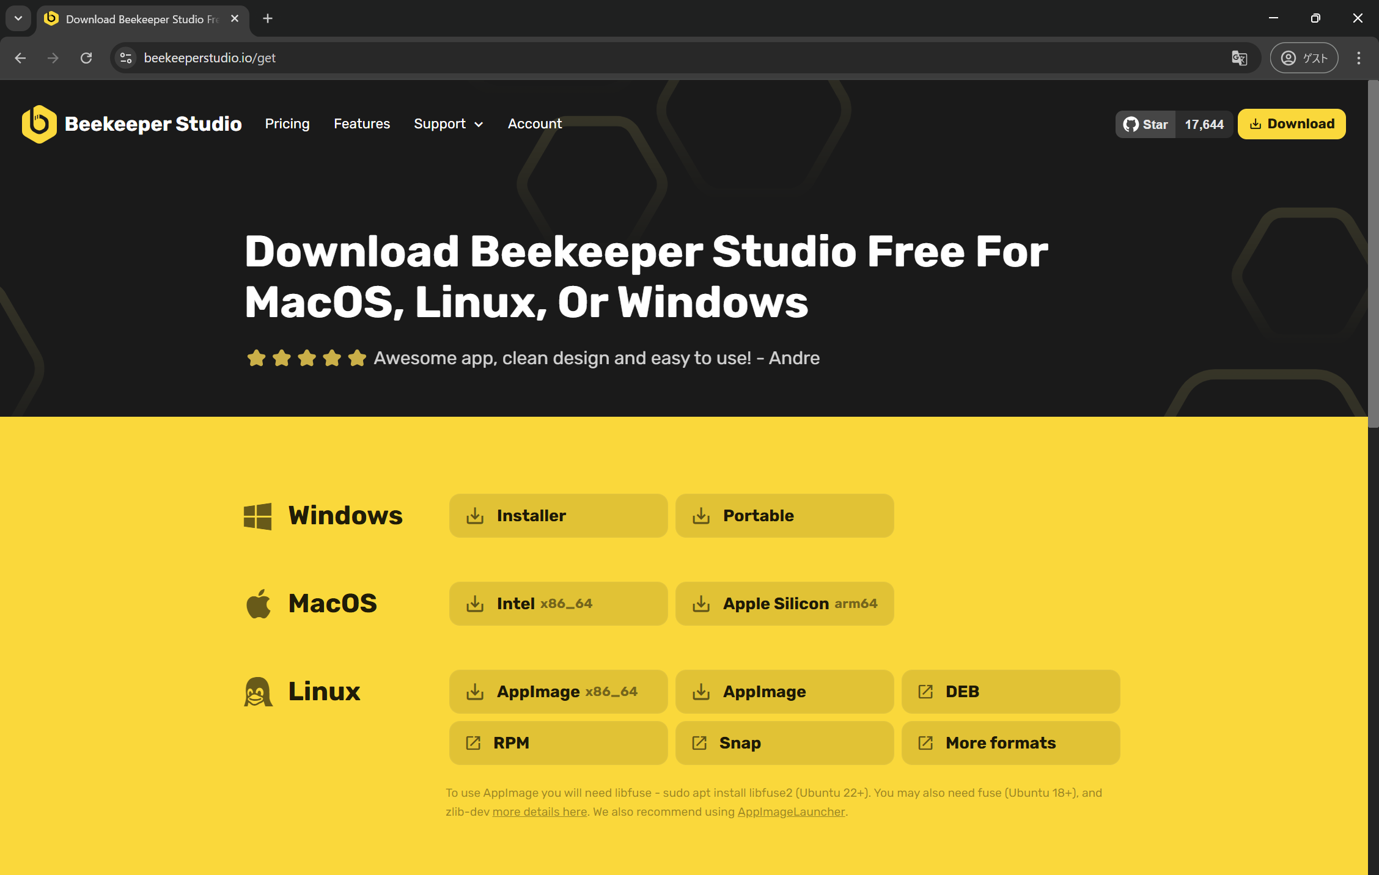
Task: Click the page vertical scrollbar thumb
Action: pyautogui.click(x=1373, y=254)
